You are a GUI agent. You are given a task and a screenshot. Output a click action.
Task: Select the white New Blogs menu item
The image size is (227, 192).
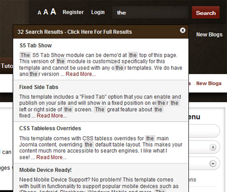pyautogui.click(x=209, y=34)
